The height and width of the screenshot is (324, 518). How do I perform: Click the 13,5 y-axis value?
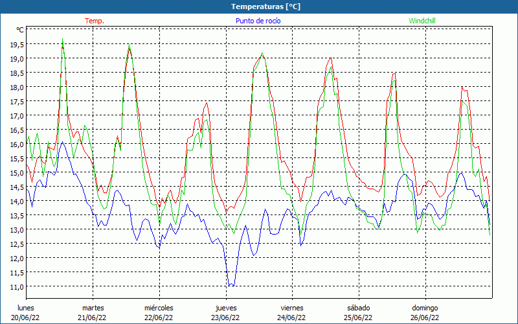click(16, 215)
